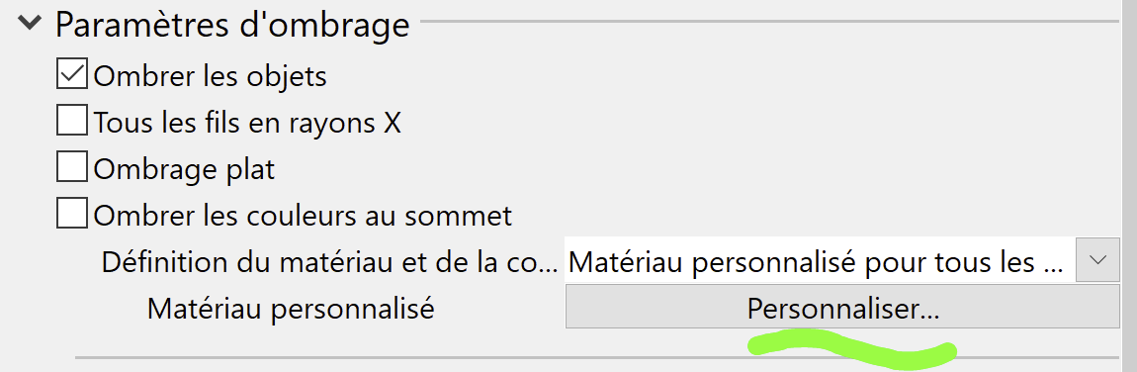Click the divider line beside the Paramètres d'ombrage title
The height and width of the screenshot is (372, 1137).
coord(769,21)
